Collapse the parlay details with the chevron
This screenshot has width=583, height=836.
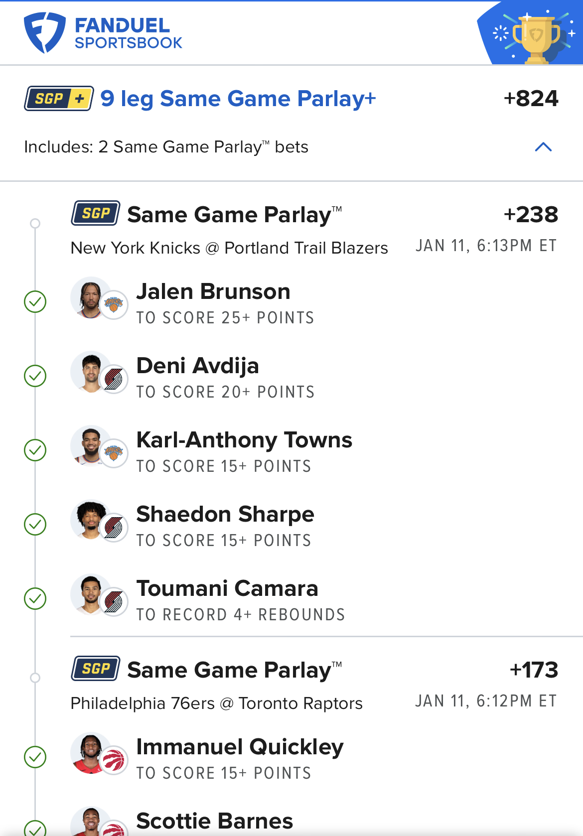[543, 147]
